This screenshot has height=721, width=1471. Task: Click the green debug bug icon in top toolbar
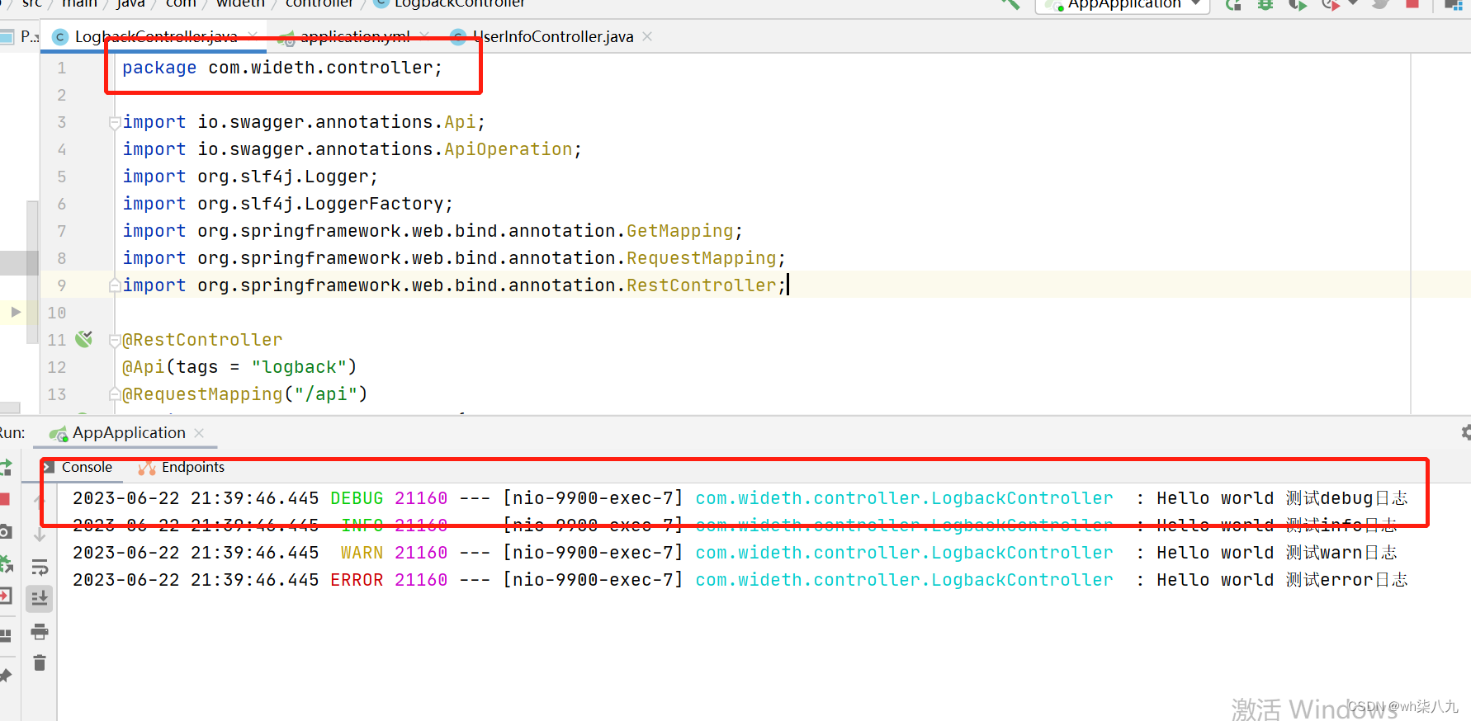click(x=1265, y=5)
